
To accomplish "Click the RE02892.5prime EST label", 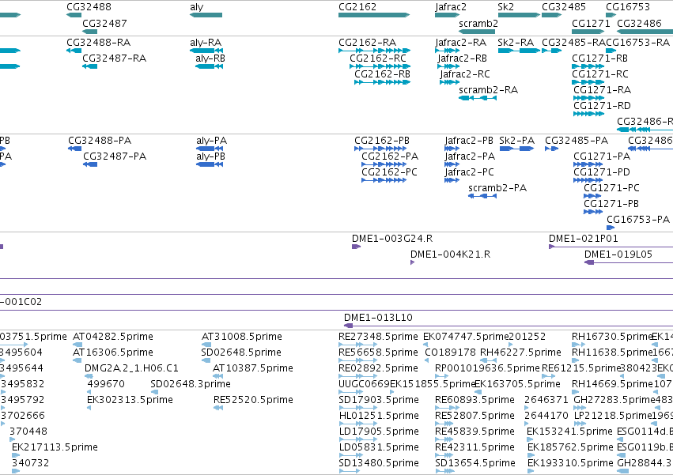I will [x=378, y=368].
